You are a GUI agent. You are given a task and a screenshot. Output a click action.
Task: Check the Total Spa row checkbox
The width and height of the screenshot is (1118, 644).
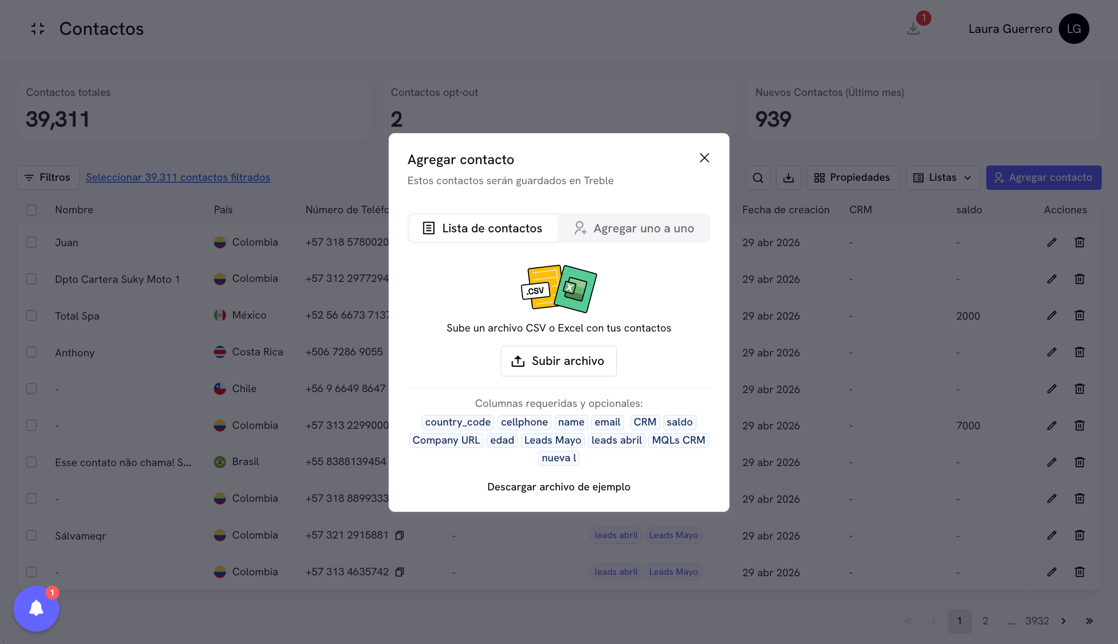[32, 315]
